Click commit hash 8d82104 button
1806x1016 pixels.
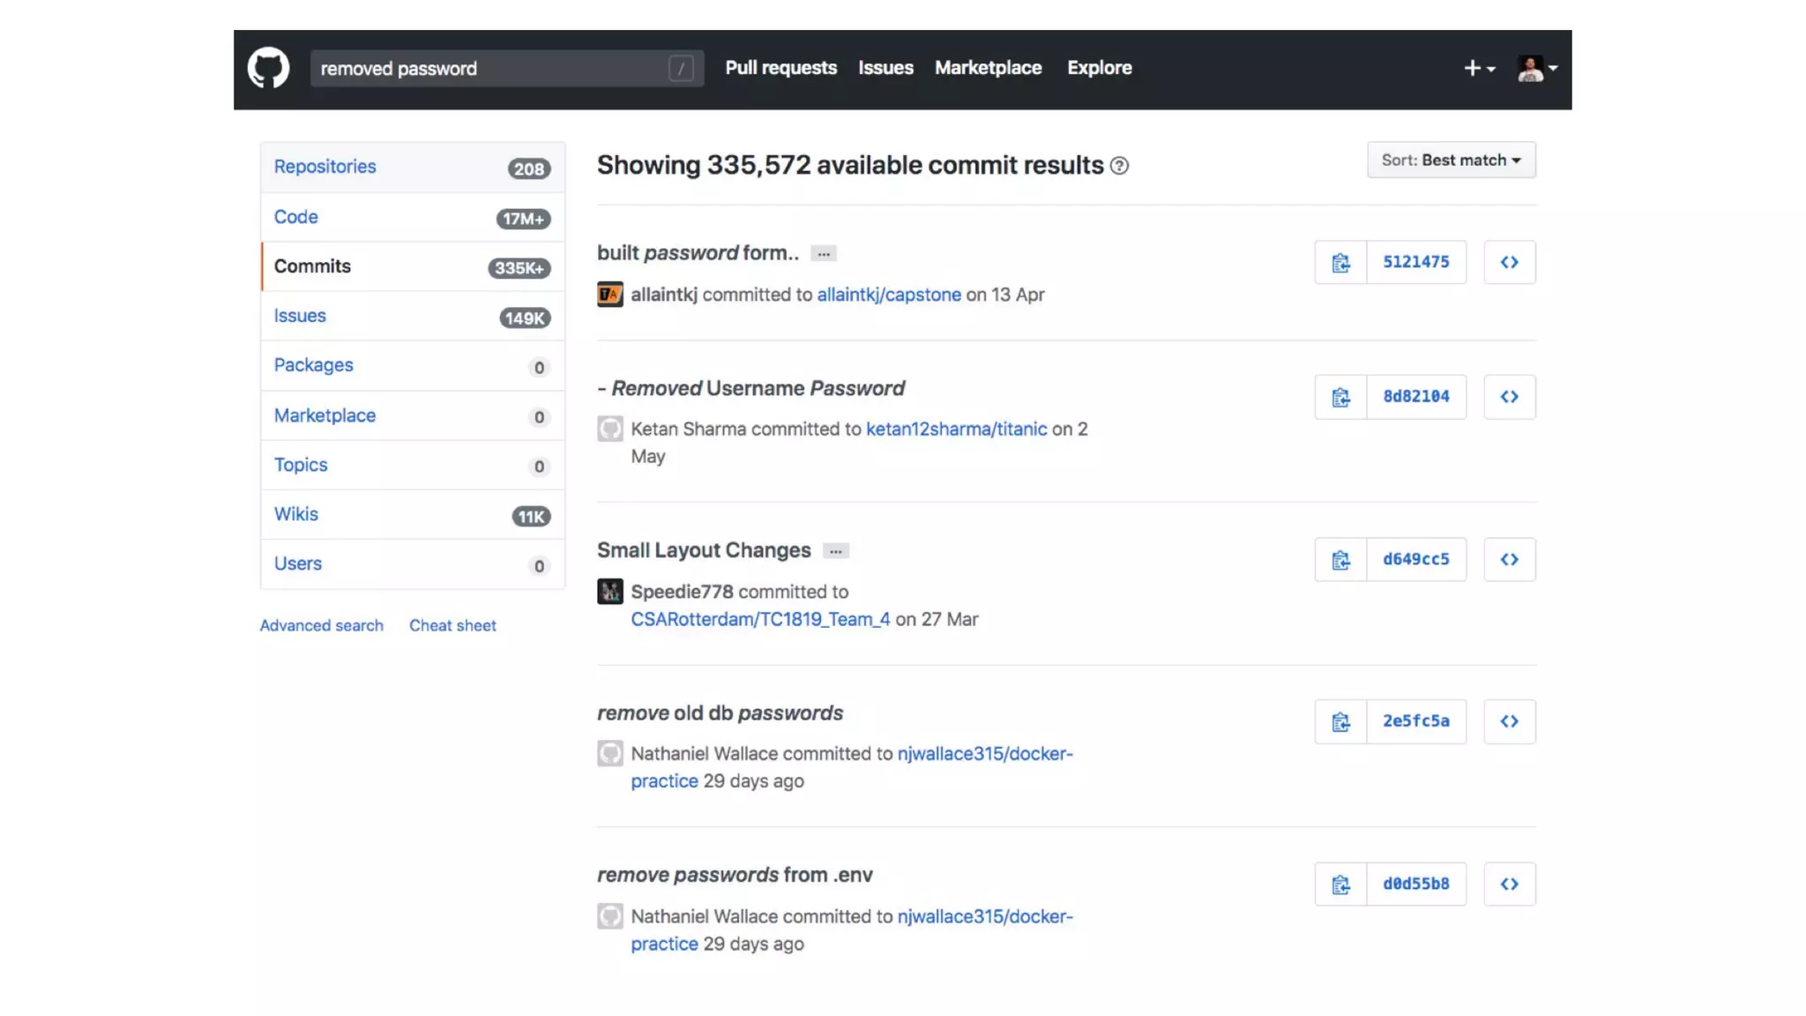click(x=1415, y=397)
